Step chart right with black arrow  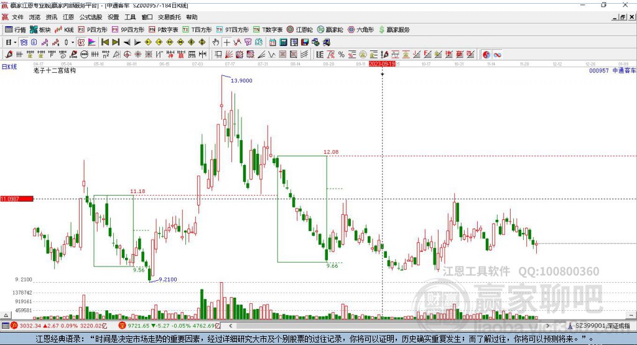[x=137, y=42]
